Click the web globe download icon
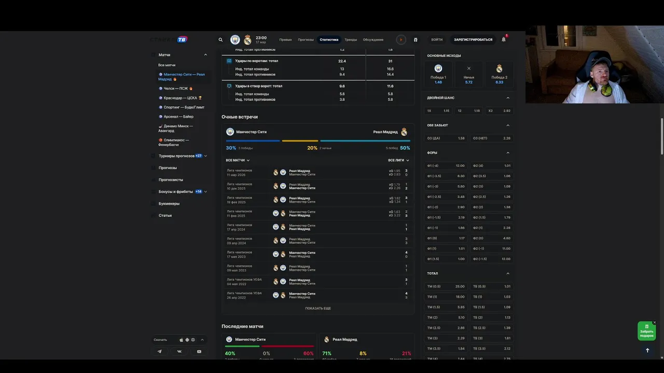The width and height of the screenshot is (664, 373). click(x=193, y=340)
